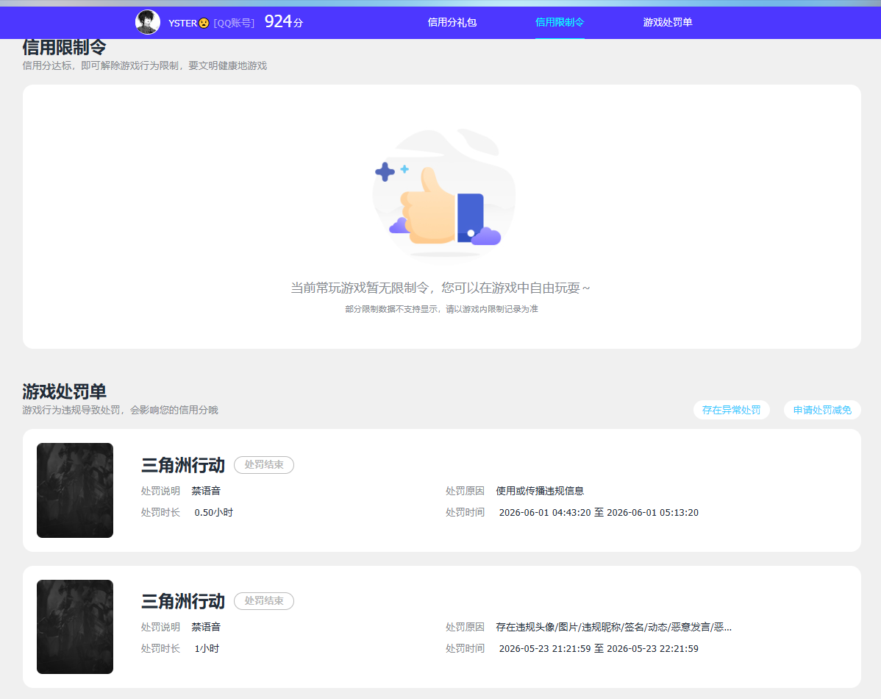The width and height of the screenshot is (881, 699).
Task: Click subtitle 游戏行为违规导致处罚
Action: point(121,410)
